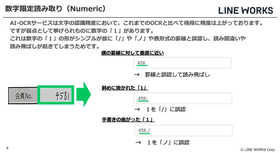The width and height of the screenshot is (280, 153).
Task: Click the underlined heading 手書きの曲がった「1」
Action: point(128,120)
